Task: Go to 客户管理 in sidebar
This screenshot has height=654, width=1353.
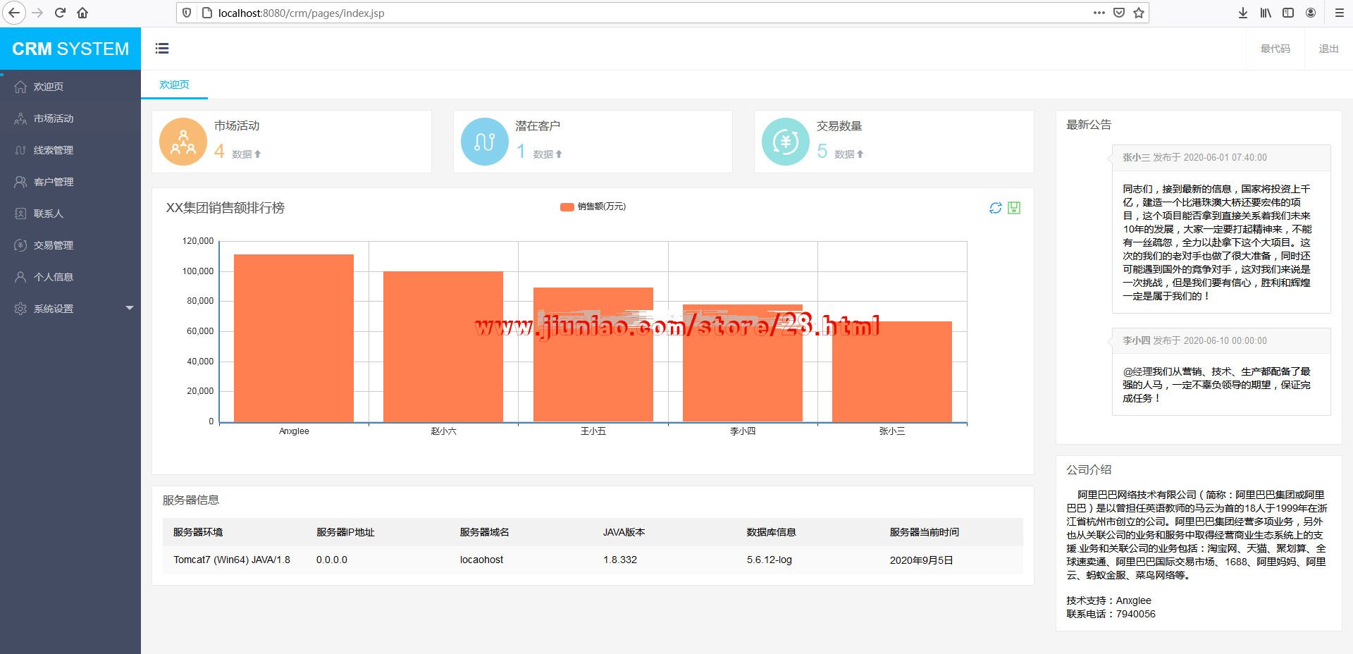Action: (x=54, y=182)
